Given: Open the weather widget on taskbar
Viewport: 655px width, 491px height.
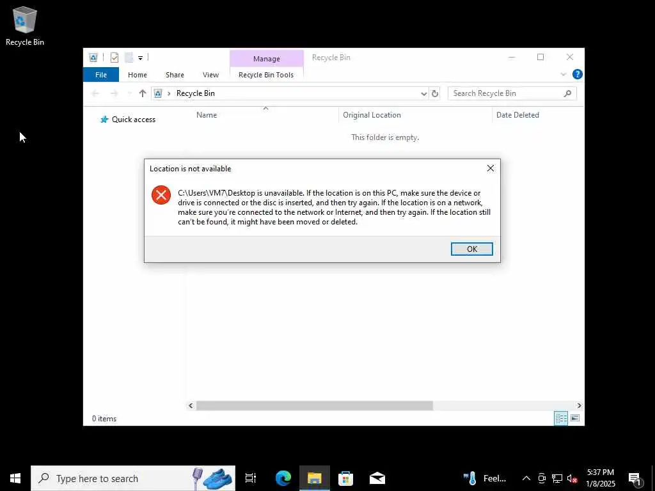Looking at the screenshot, I should click(x=485, y=478).
